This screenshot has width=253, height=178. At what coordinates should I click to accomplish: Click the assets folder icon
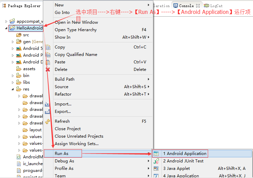pos(19,69)
